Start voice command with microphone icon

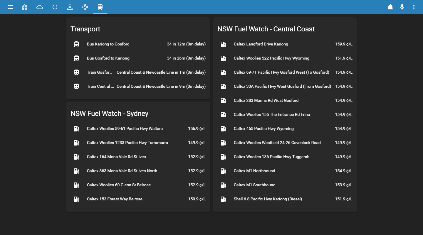click(402, 7)
